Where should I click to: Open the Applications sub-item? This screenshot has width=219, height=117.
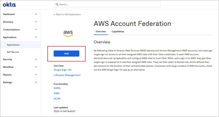[x=20, y=45]
